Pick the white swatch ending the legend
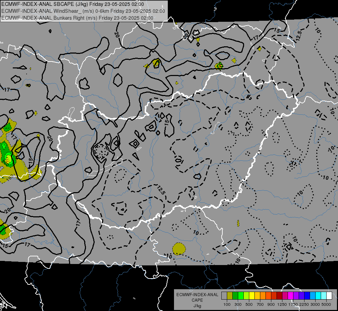338x311 pixels. click(x=329, y=296)
